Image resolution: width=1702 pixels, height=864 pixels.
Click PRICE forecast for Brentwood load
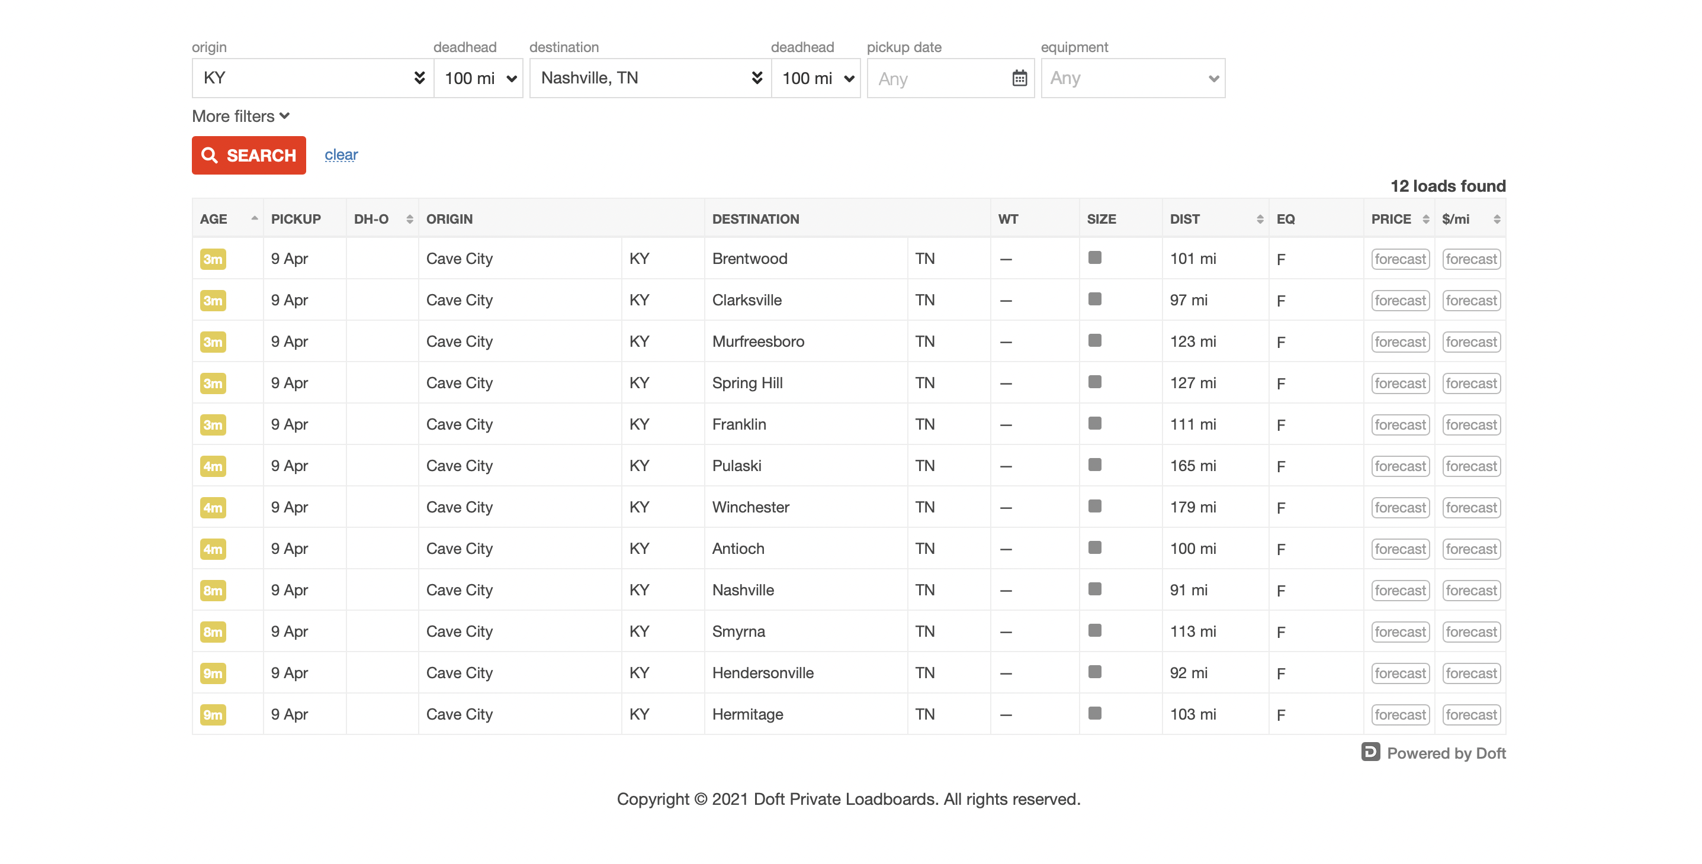1400,259
